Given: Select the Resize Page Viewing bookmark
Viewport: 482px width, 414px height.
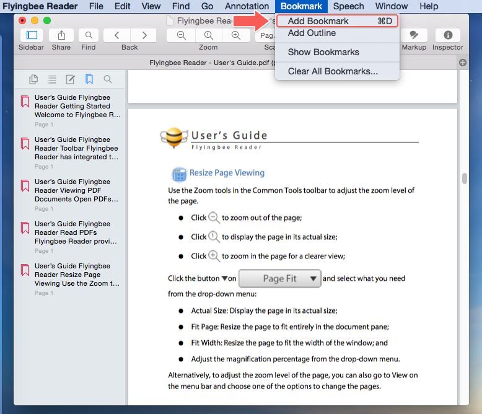Looking at the screenshot, I should coord(70,279).
